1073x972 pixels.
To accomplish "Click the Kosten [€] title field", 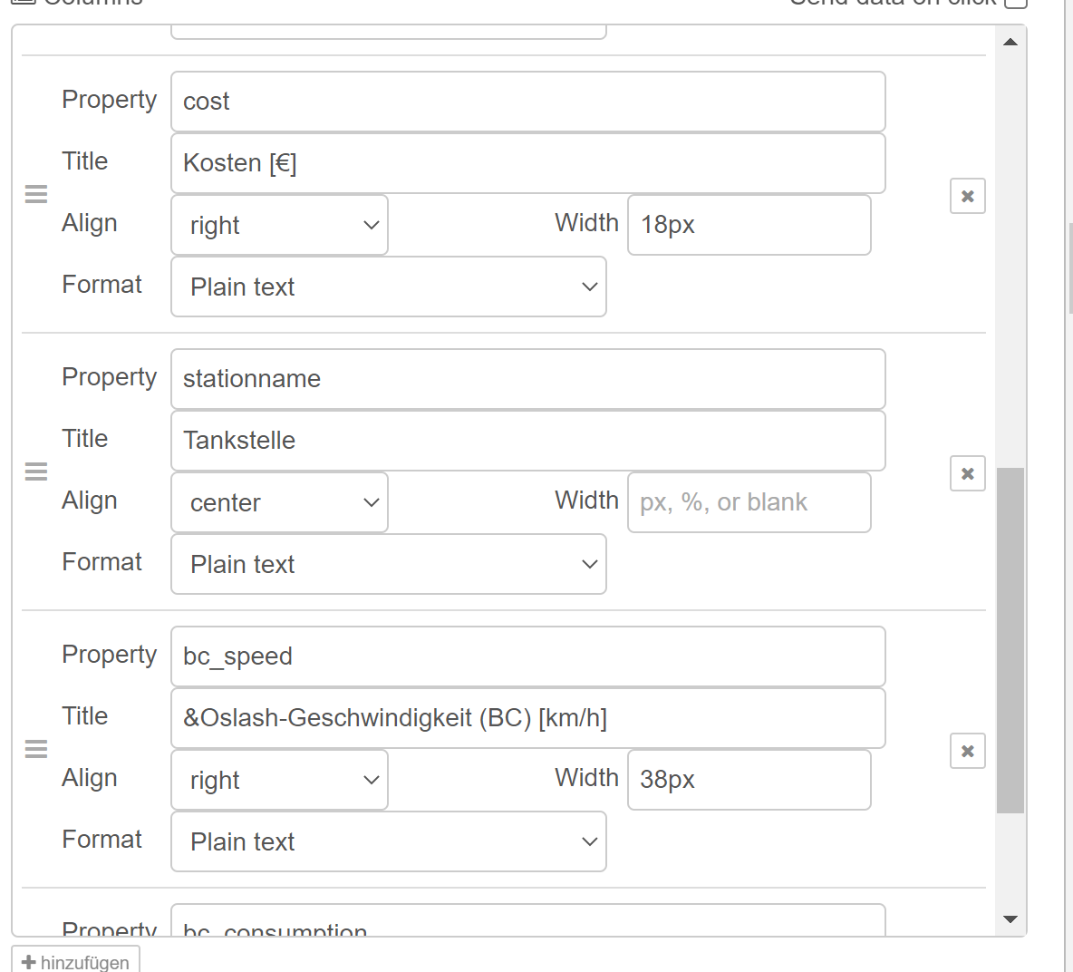I will pyautogui.click(x=527, y=163).
